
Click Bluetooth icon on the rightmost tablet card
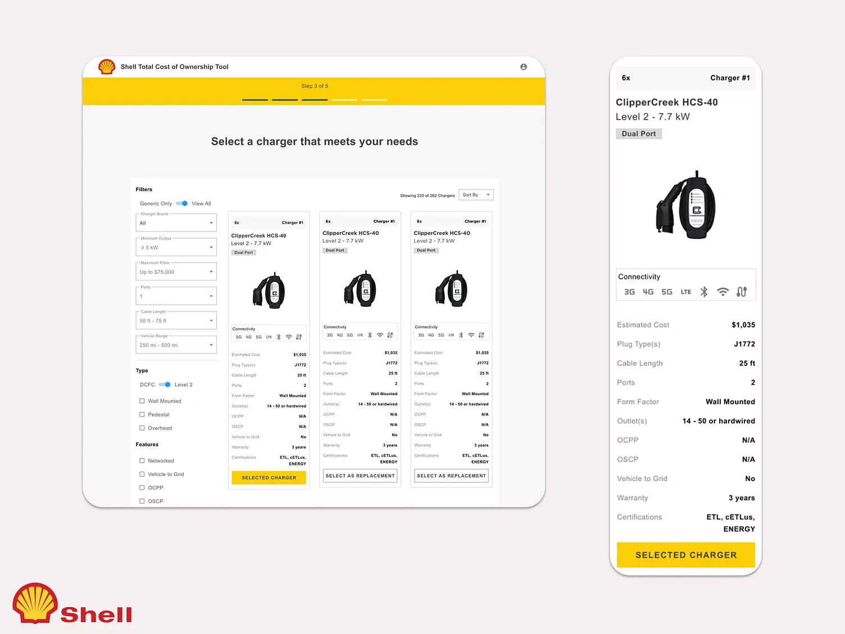461,335
